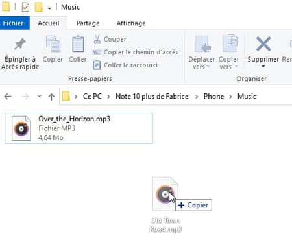Select the Over_the_Horizon.mp3 file
The width and height of the screenshot is (292, 249).
tap(79, 128)
